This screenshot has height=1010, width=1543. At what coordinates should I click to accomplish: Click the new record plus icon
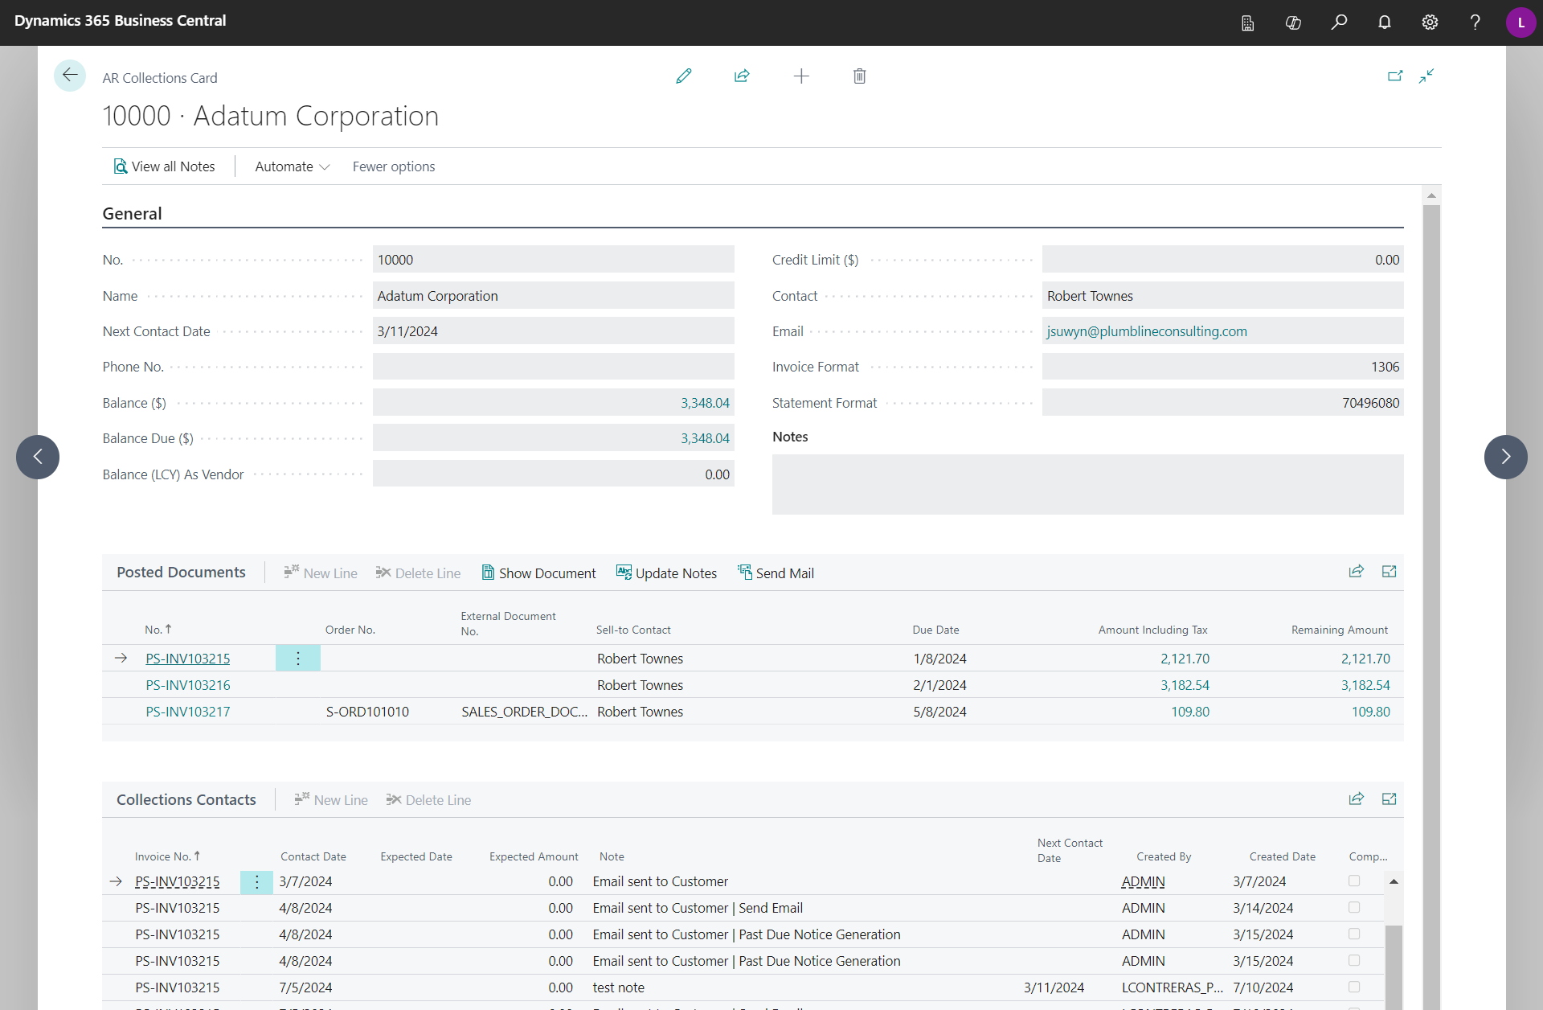click(802, 76)
